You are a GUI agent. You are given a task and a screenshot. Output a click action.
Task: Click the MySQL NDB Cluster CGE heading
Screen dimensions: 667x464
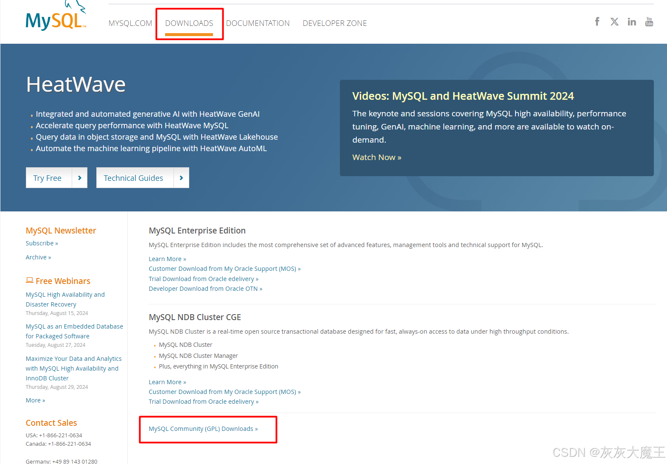point(195,317)
